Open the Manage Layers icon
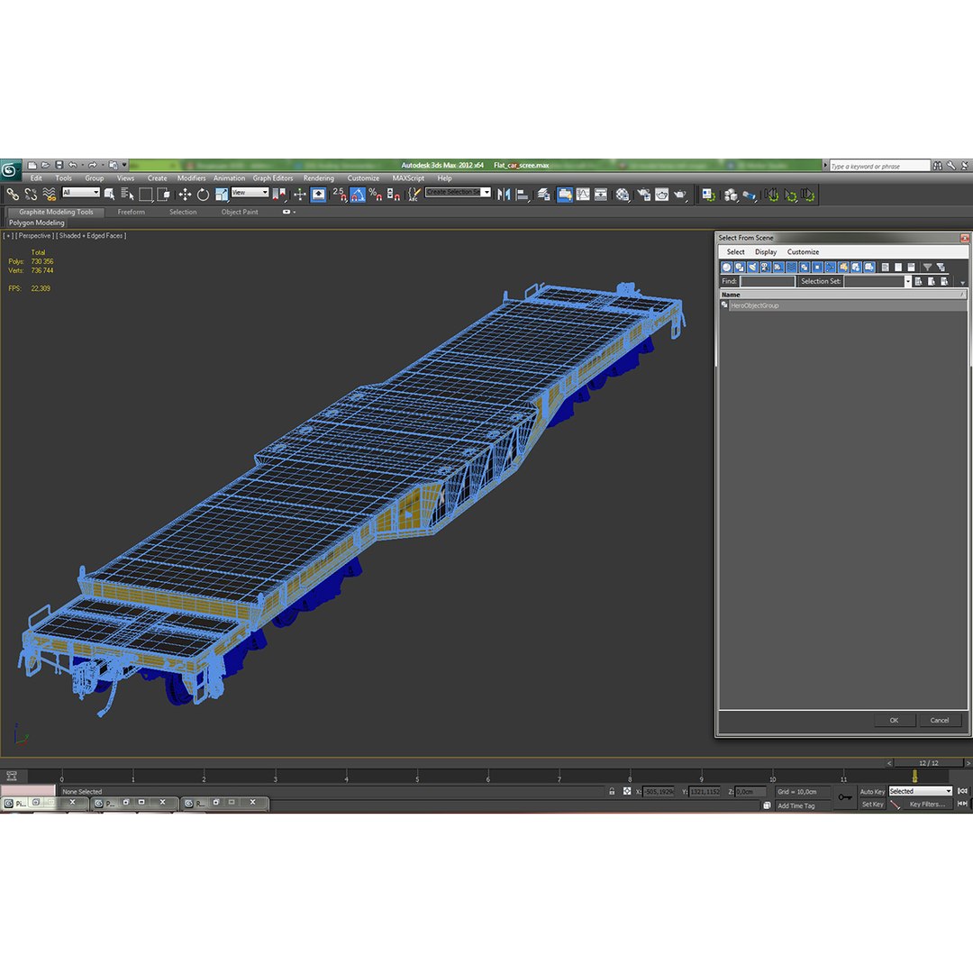 [x=543, y=195]
